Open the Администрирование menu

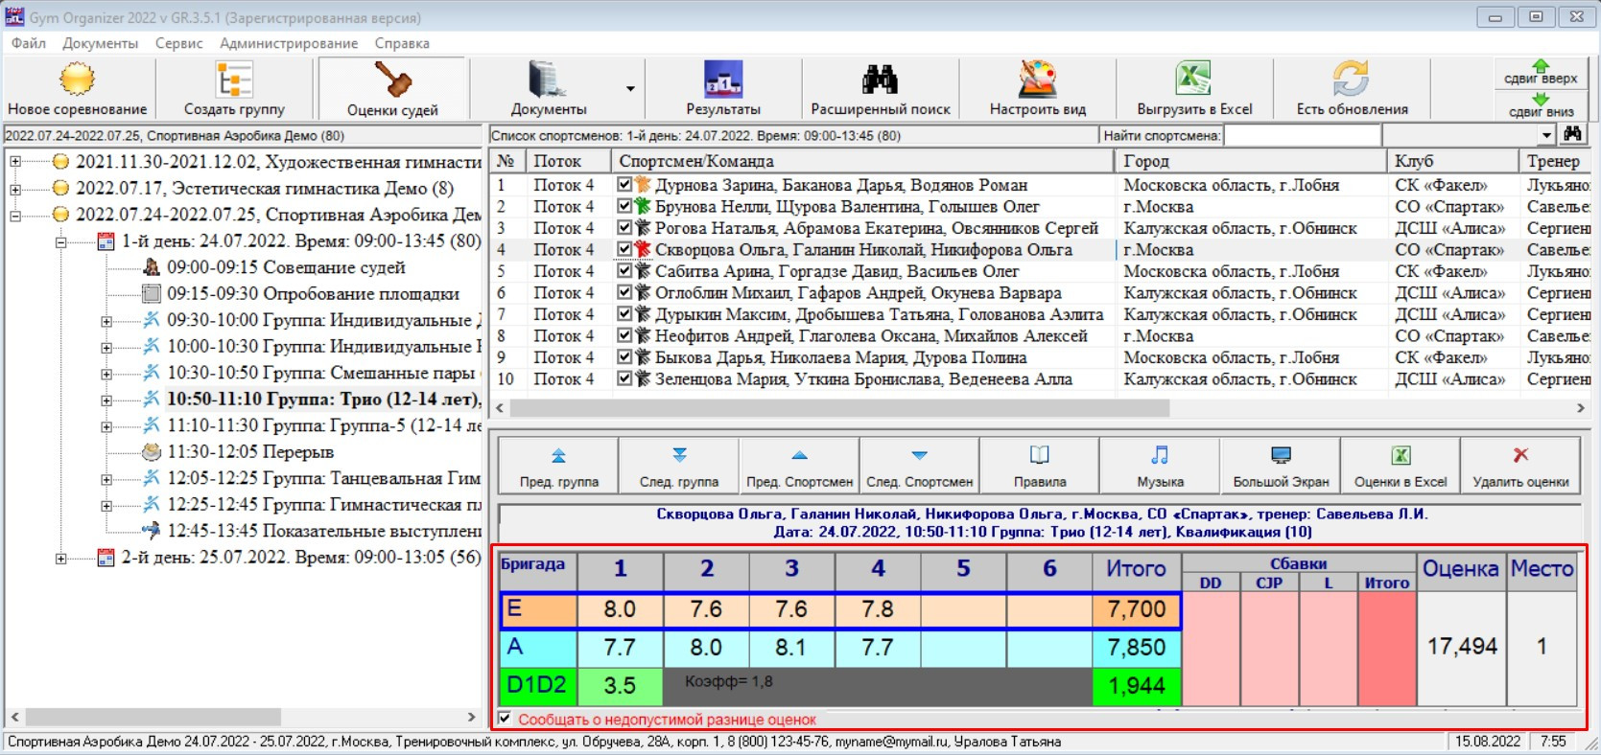click(288, 43)
